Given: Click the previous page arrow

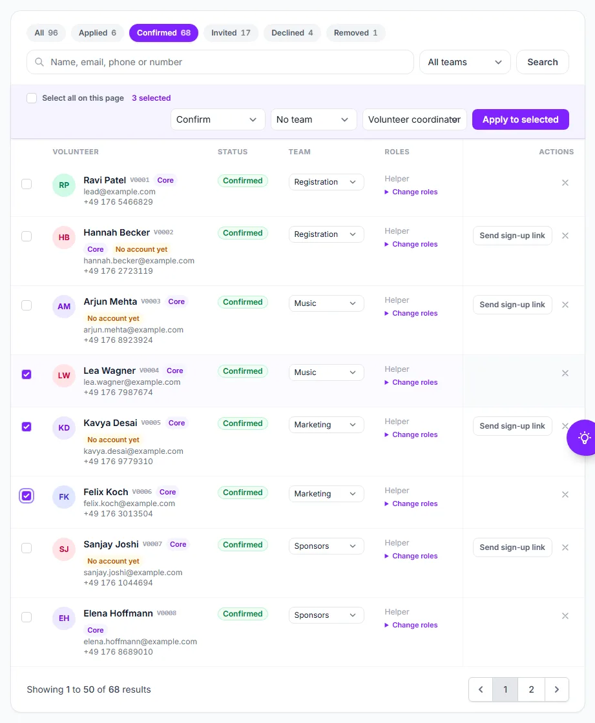Looking at the screenshot, I should point(481,689).
